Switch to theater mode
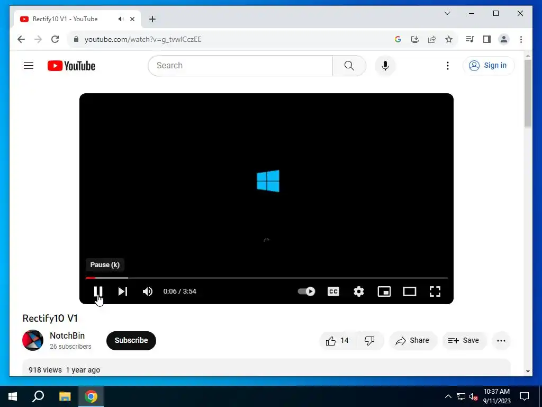The image size is (542, 407). point(410,291)
